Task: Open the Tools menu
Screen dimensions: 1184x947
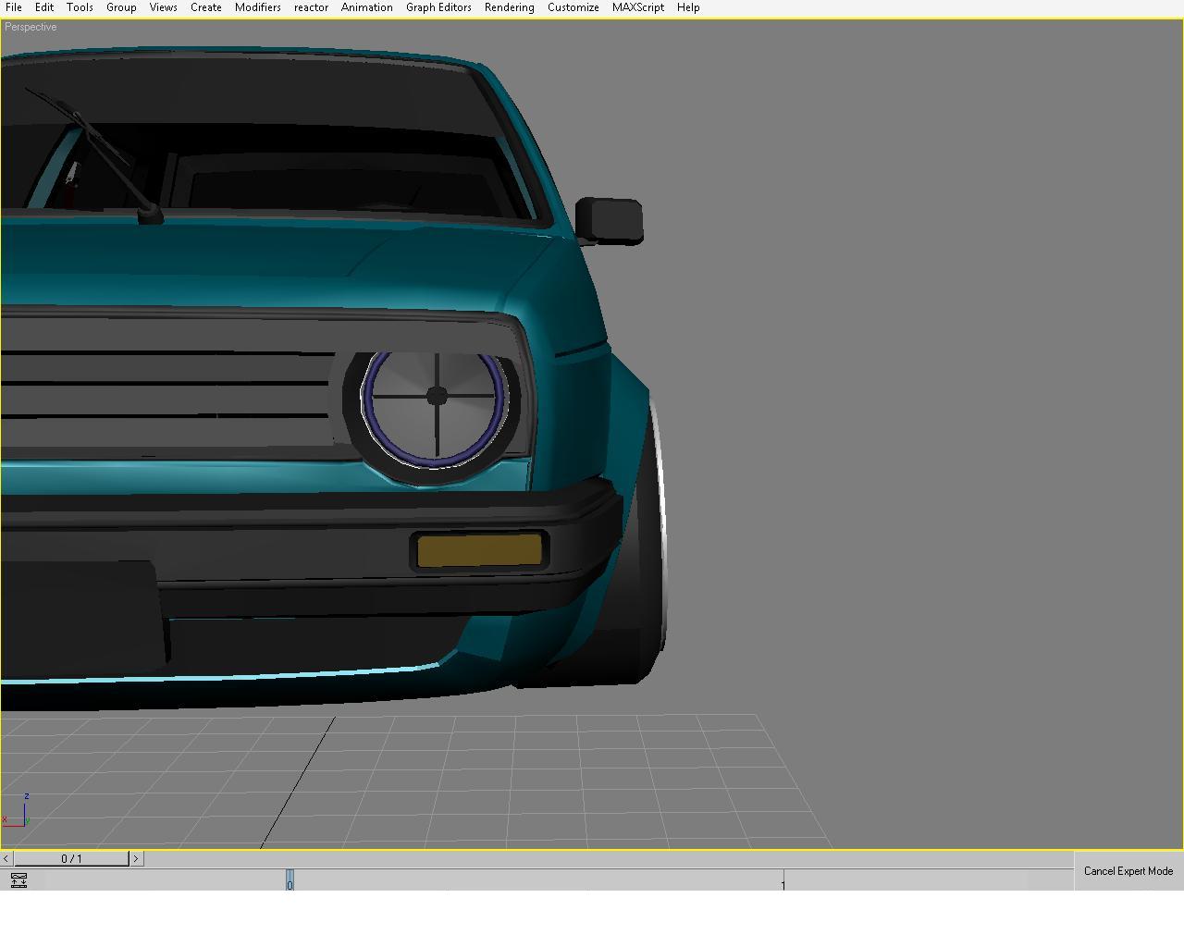Action: tap(80, 7)
